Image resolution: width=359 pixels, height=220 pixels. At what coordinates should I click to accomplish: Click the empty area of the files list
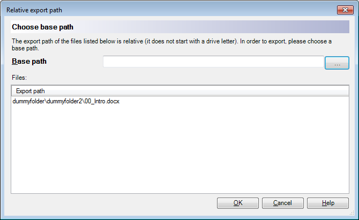coord(180,149)
